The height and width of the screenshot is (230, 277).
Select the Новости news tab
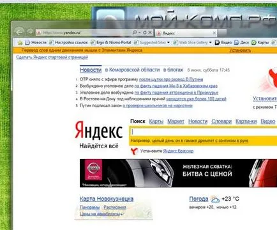point(91,70)
